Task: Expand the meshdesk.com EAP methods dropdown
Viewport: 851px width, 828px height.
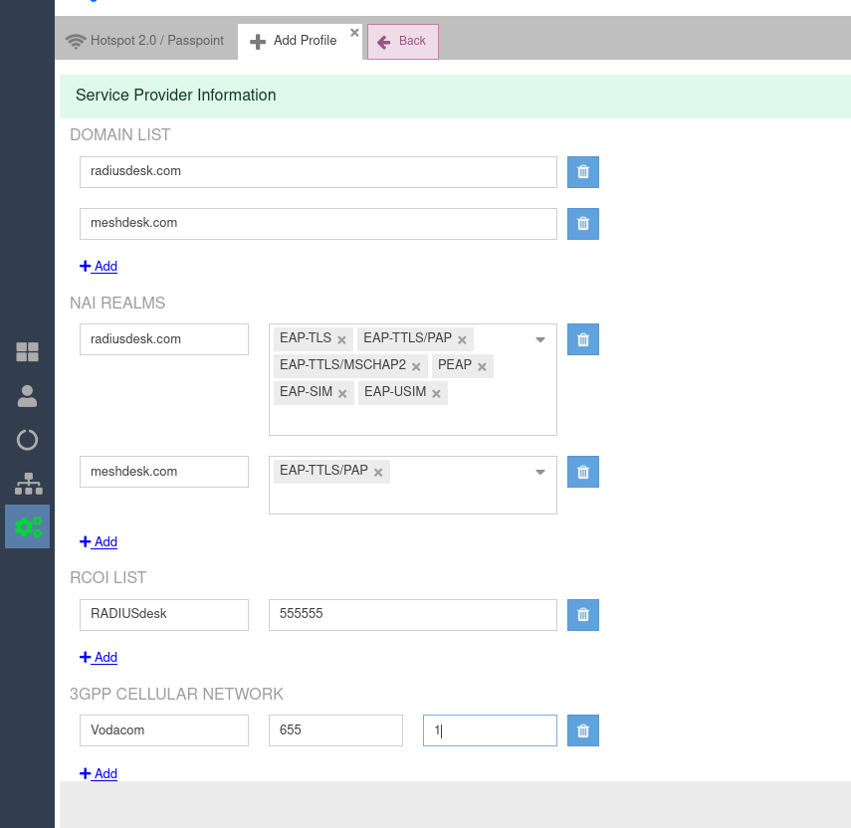Action: pyautogui.click(x=540, y=472)
